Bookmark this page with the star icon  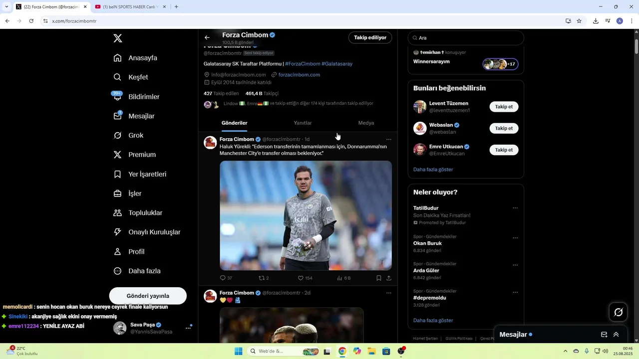[x=579, y=21]
